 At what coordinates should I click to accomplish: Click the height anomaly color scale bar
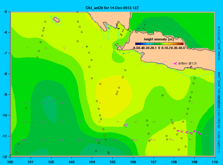tap(159, 44)
